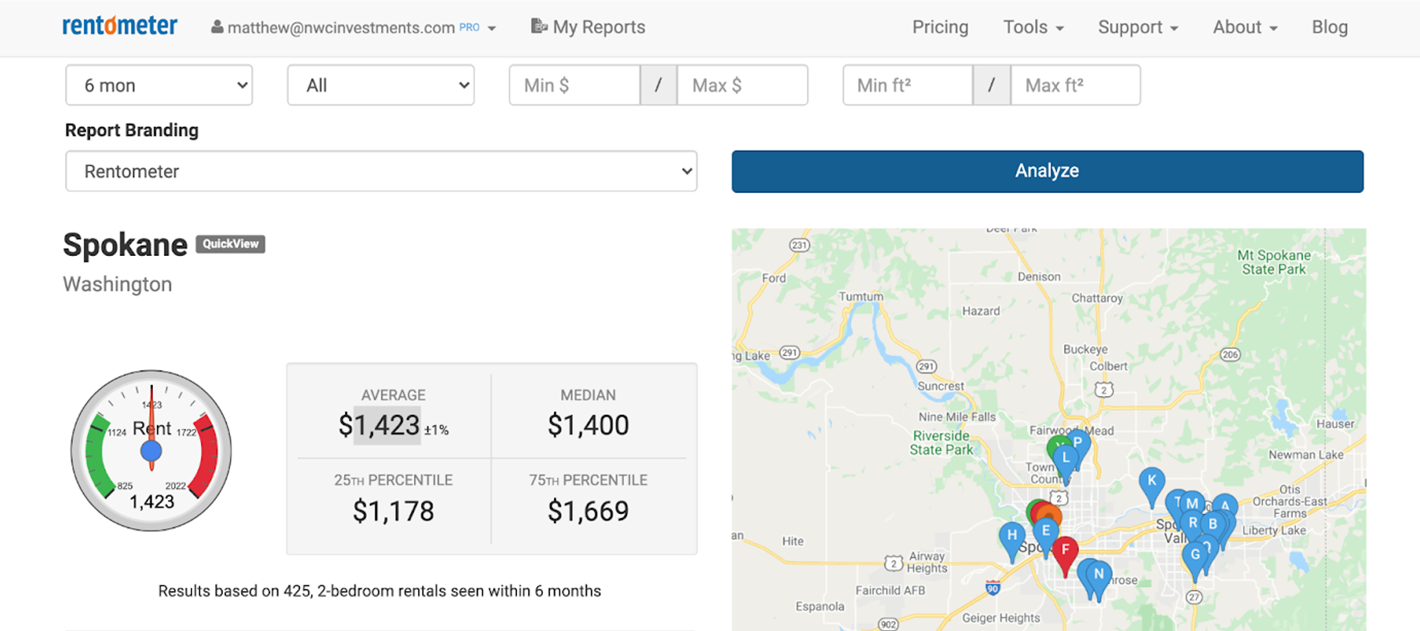Select map marker M
The height and width of the screenshot is (631, 1420).
point(1192,503)
